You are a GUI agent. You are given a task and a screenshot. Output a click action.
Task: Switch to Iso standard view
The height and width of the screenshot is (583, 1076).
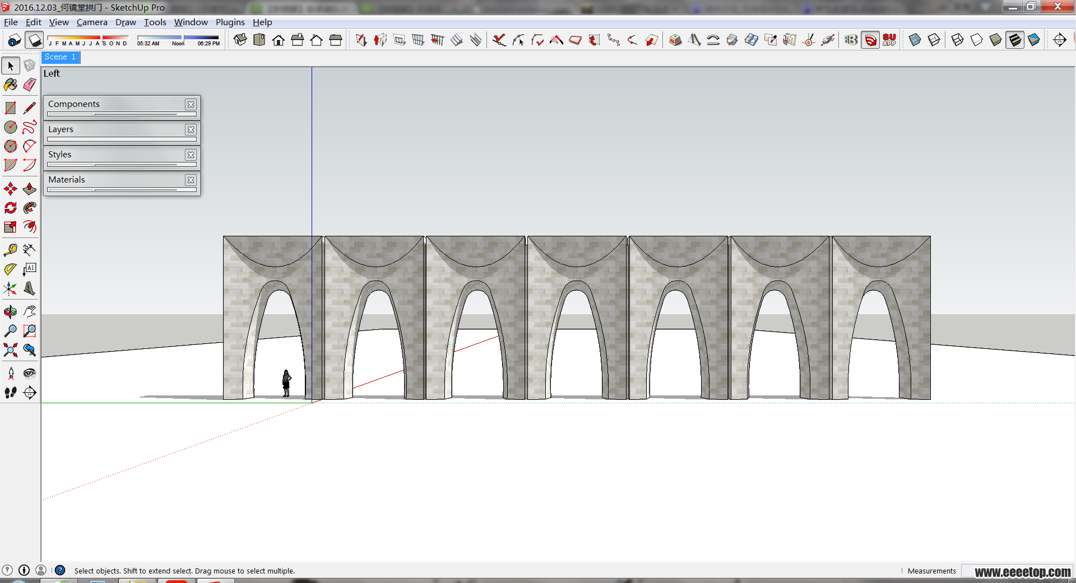(240, 40)
